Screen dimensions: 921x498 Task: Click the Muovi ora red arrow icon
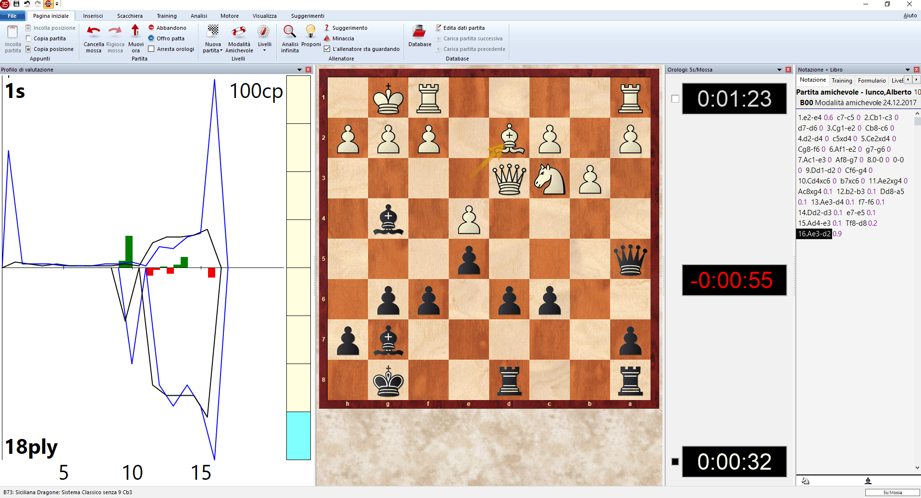(135, 32)
